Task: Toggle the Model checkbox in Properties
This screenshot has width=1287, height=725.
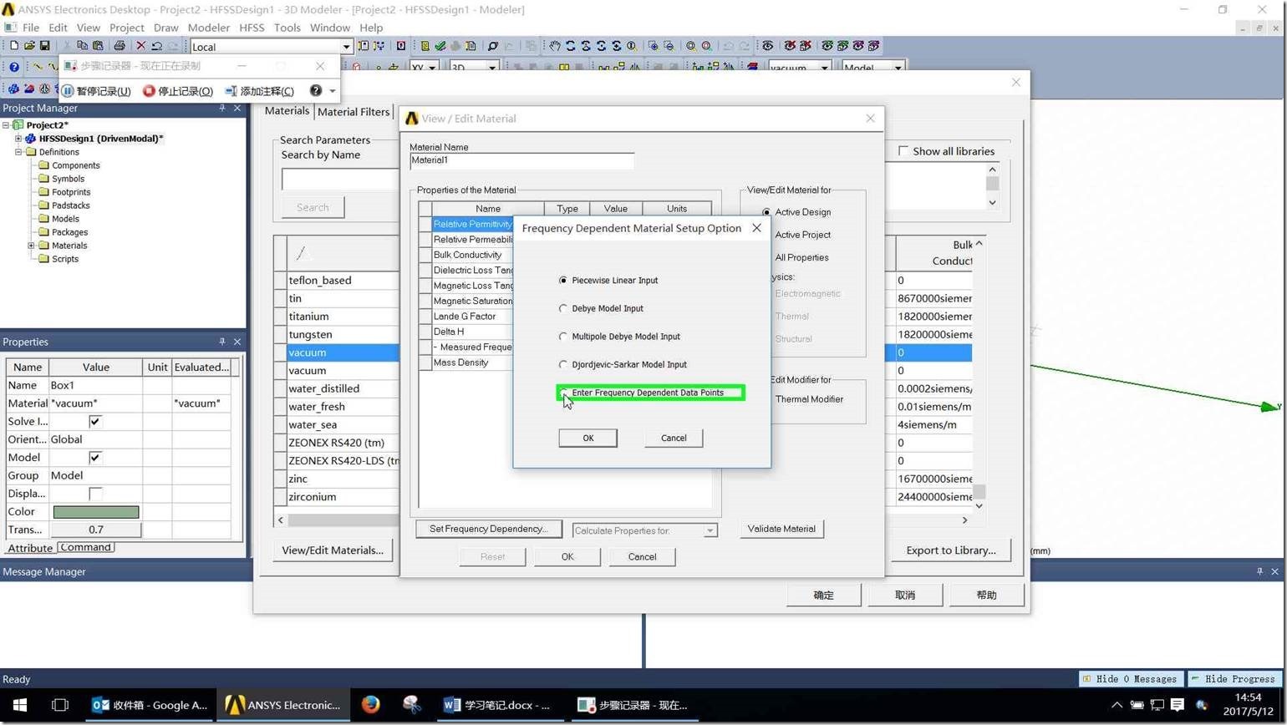Action: pyautogui.click(x=95, y=458)
